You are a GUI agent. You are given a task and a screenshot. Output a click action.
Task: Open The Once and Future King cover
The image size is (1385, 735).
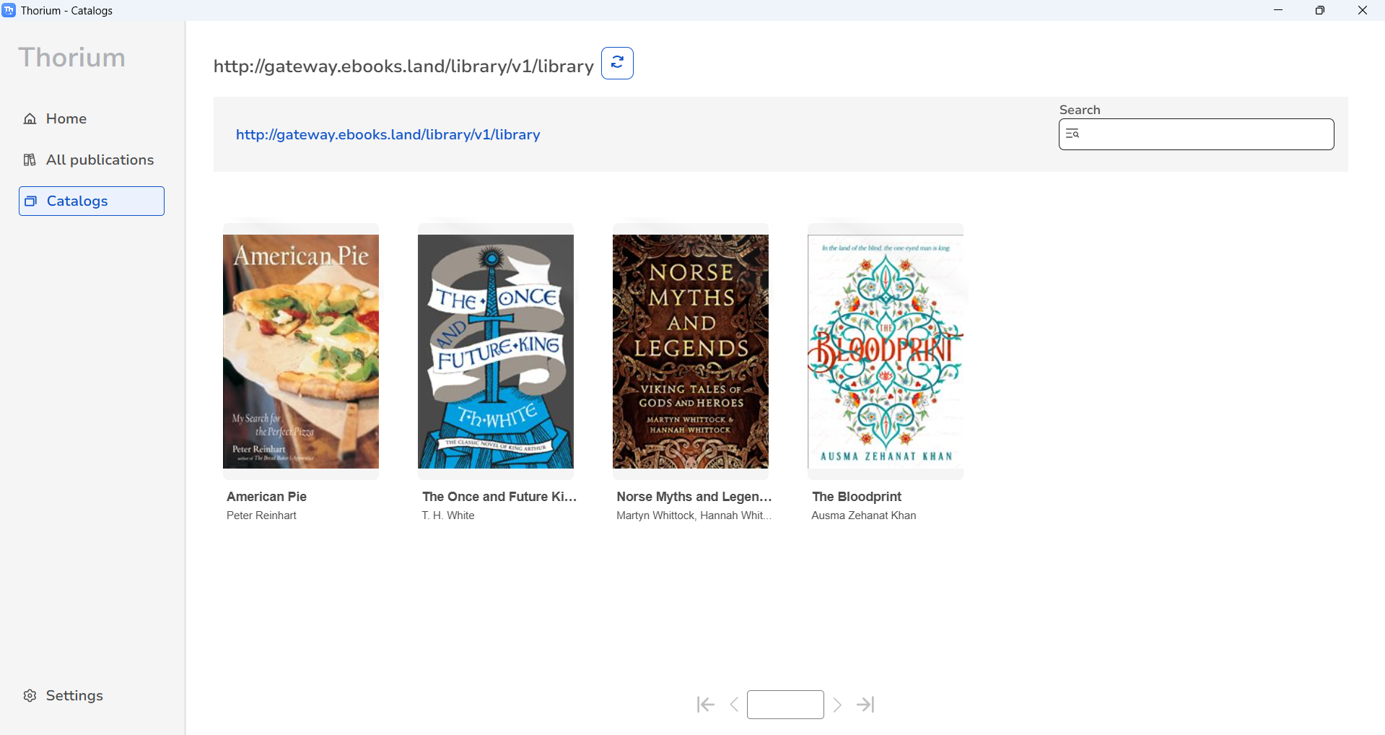coord(496,352)
